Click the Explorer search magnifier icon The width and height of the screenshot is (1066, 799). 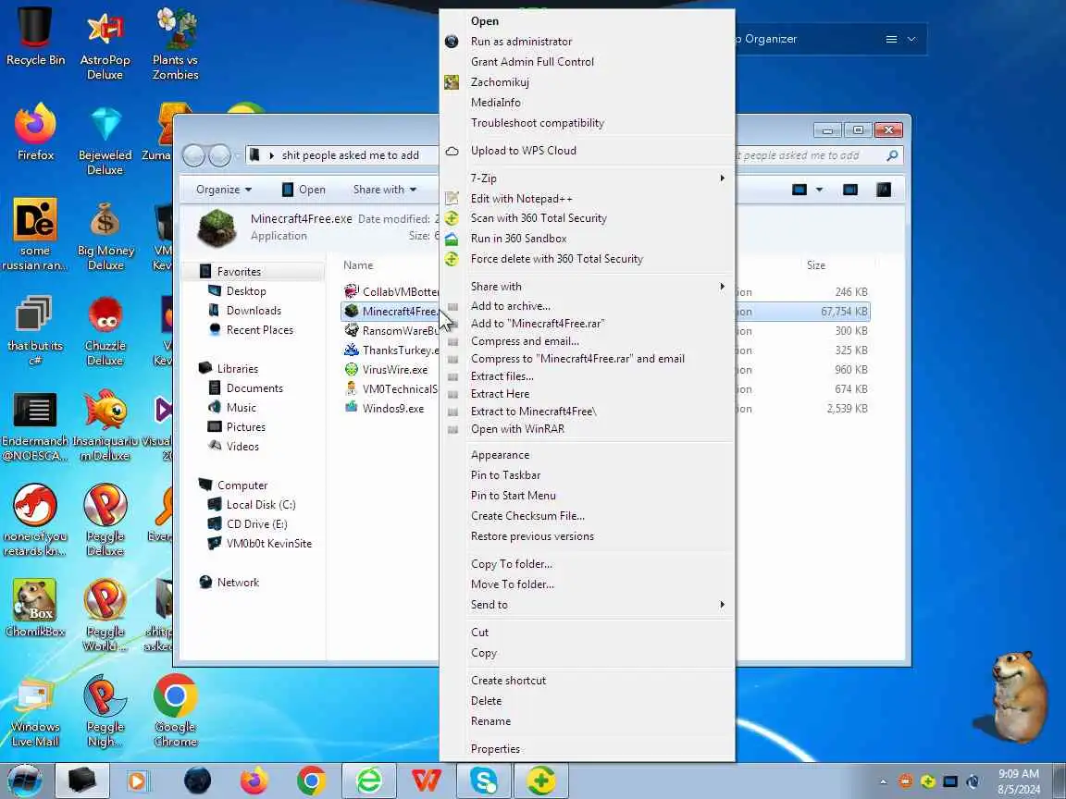point(892,155)
